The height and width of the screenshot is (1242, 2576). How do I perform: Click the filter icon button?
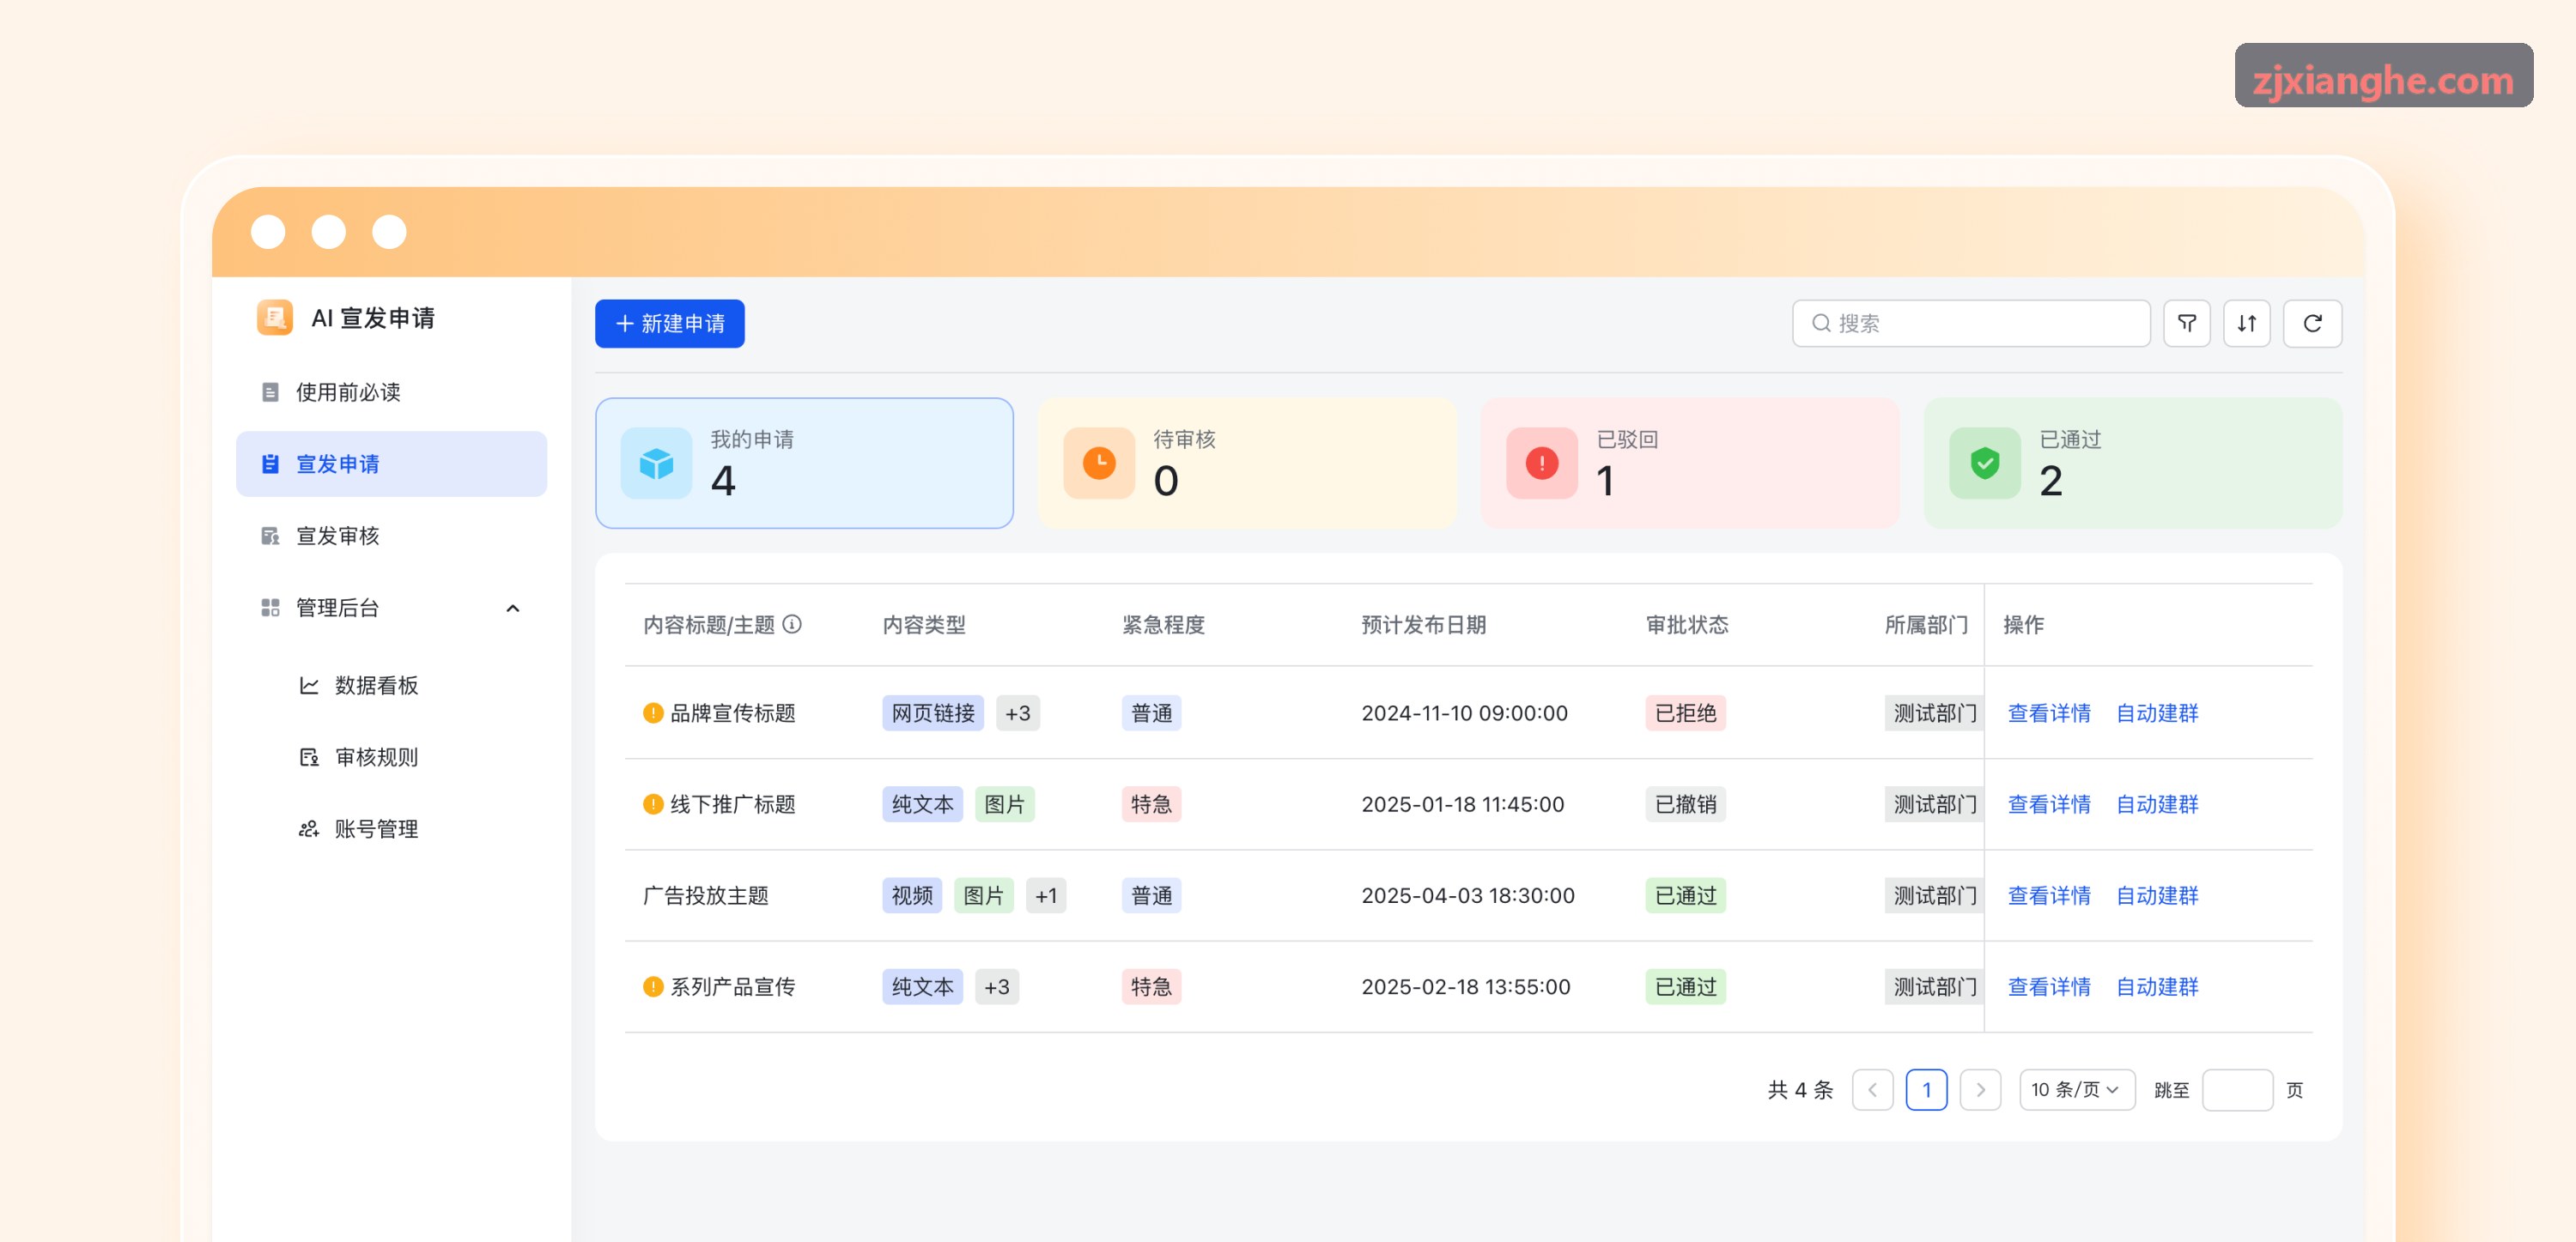click(2186, 323)
